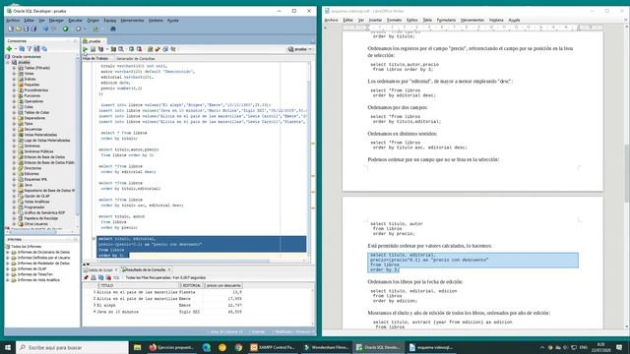The height and width of the screenshot is (354, 630).
Task: Click the Clear eraser icon in worksheet toolbar
Action: (157, 49)
